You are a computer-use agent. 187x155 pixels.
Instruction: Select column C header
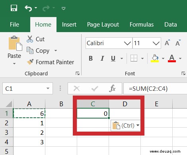click(x=93, y=104)
